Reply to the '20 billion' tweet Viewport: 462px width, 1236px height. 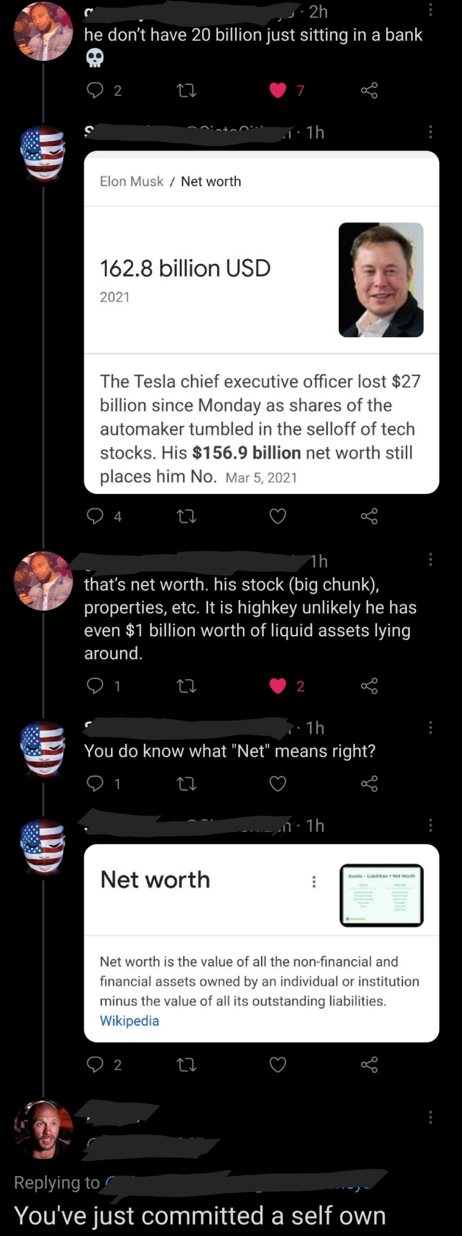pos(95,90)
